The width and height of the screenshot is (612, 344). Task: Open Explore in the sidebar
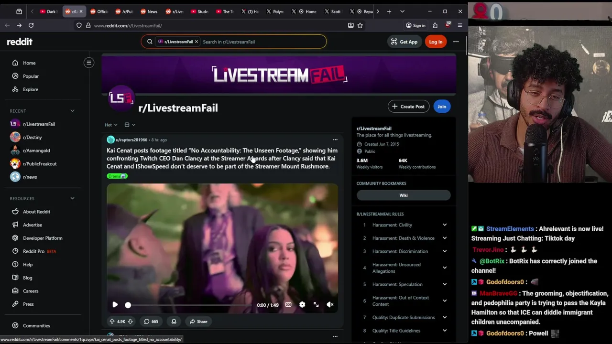(30, 89)
